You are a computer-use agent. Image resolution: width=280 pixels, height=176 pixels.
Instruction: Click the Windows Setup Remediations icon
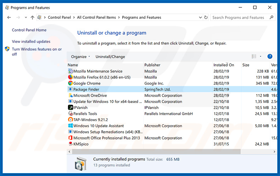coord(71,132)
